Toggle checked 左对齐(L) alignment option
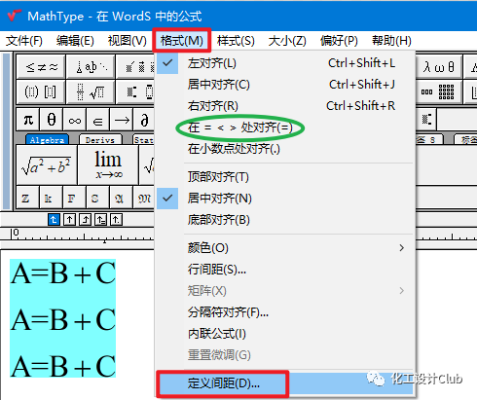This screenshot has width=477, height=400. pyautogui.click(x=284, y=63)
